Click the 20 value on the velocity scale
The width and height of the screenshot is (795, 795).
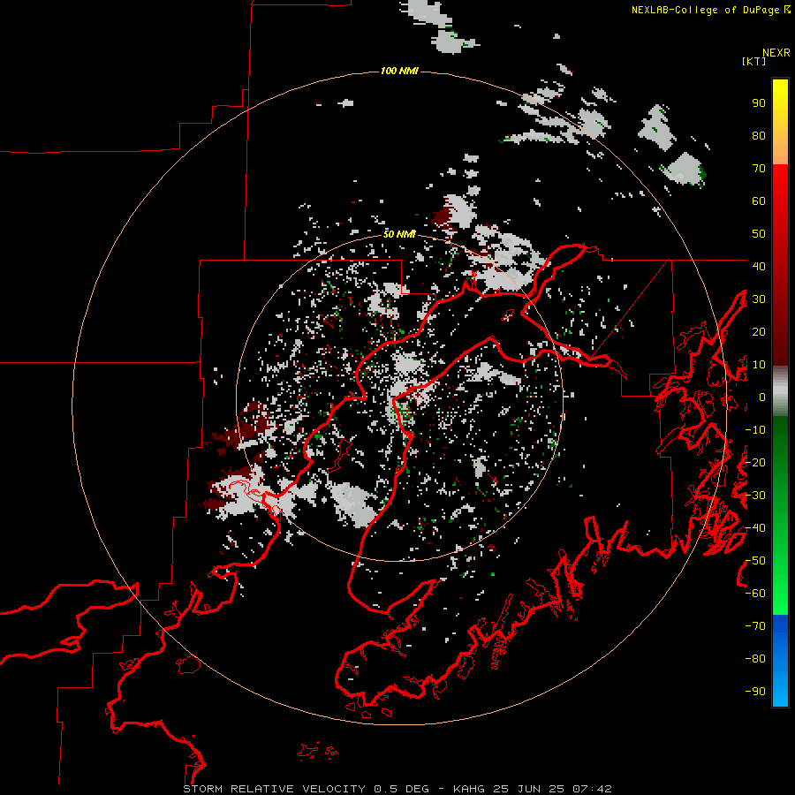[759, 332]
